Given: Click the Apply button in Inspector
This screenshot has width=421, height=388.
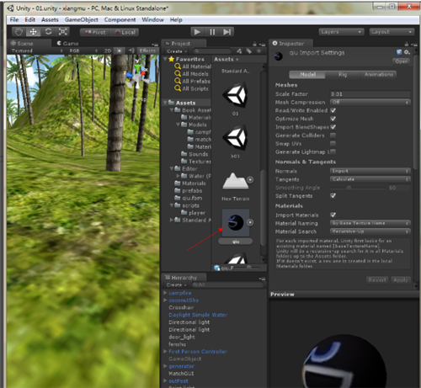Looking at the screenshot, I should click(401, 279).
